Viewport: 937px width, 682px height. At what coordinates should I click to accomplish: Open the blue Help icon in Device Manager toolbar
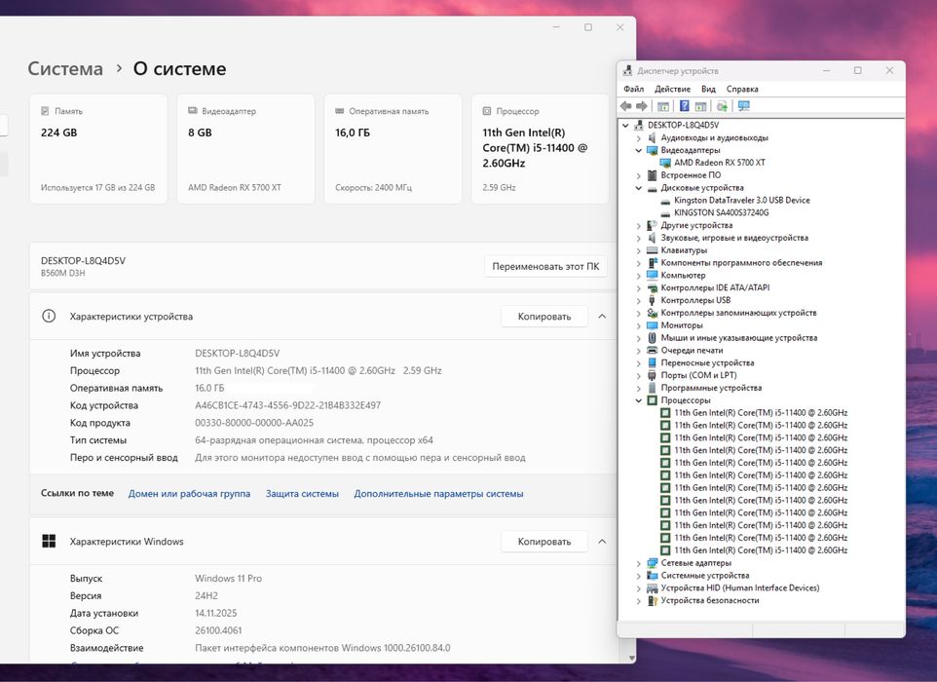684,106
